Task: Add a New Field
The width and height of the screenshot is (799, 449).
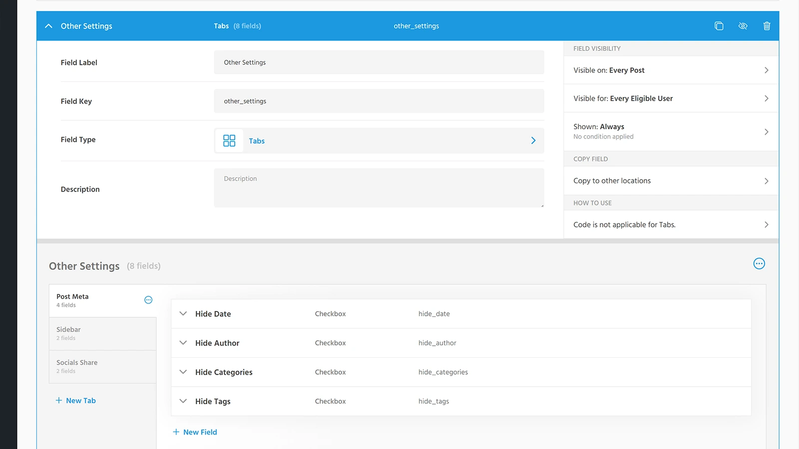Action: point(195,432)
